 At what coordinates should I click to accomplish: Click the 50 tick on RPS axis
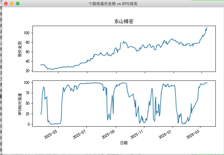27,103
